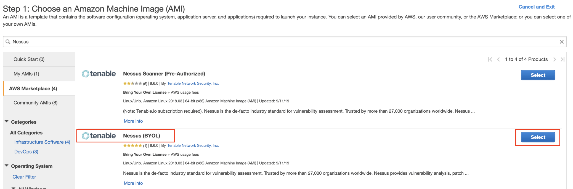Clear the Nessus search with the X icon

pos(561,42)
